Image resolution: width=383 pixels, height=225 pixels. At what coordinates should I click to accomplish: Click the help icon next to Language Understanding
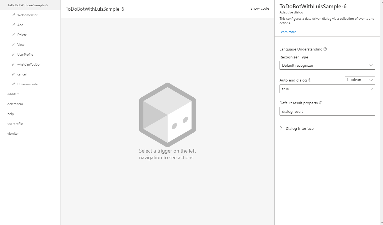(325, 49)
